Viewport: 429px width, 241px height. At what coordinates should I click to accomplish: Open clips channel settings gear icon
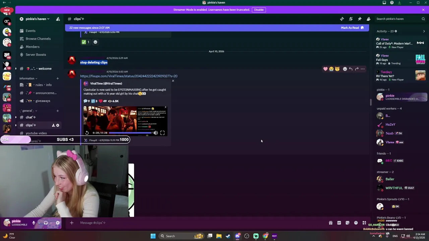pyautogui.click(x=58, y=125)
